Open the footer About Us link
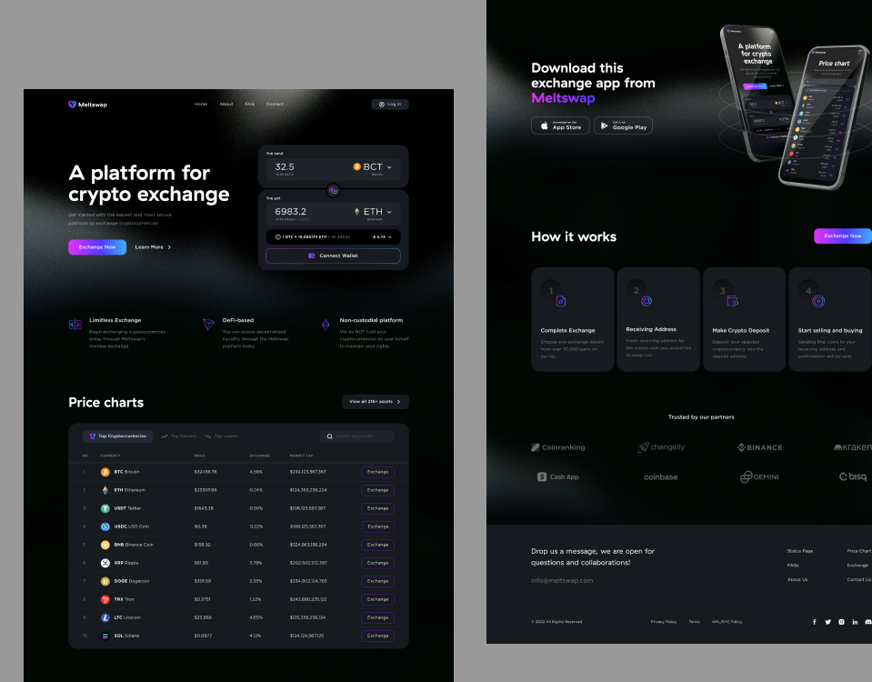The image size is (872, 682). [x=797, y=579]
